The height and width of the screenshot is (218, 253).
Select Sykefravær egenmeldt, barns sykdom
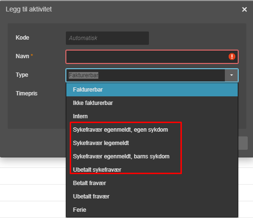pyautogui.click(x=152, y=156)
